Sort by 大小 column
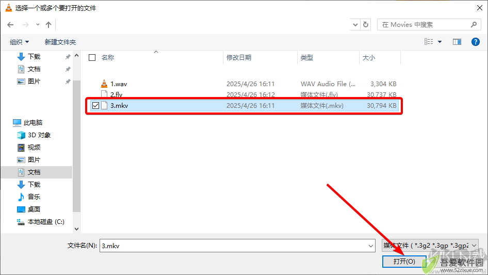The width and height of the screenshot is (488, 275). (x=369, y=58)
